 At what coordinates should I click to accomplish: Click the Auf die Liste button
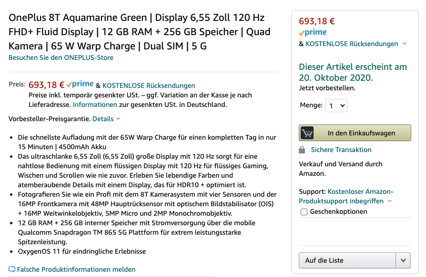(347, 260)
